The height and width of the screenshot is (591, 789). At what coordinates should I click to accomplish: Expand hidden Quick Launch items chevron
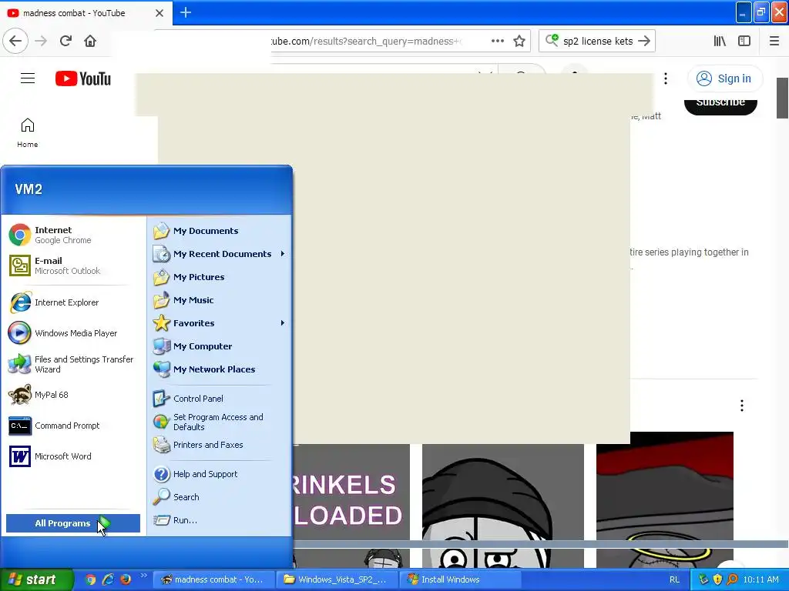pos(143,576)
